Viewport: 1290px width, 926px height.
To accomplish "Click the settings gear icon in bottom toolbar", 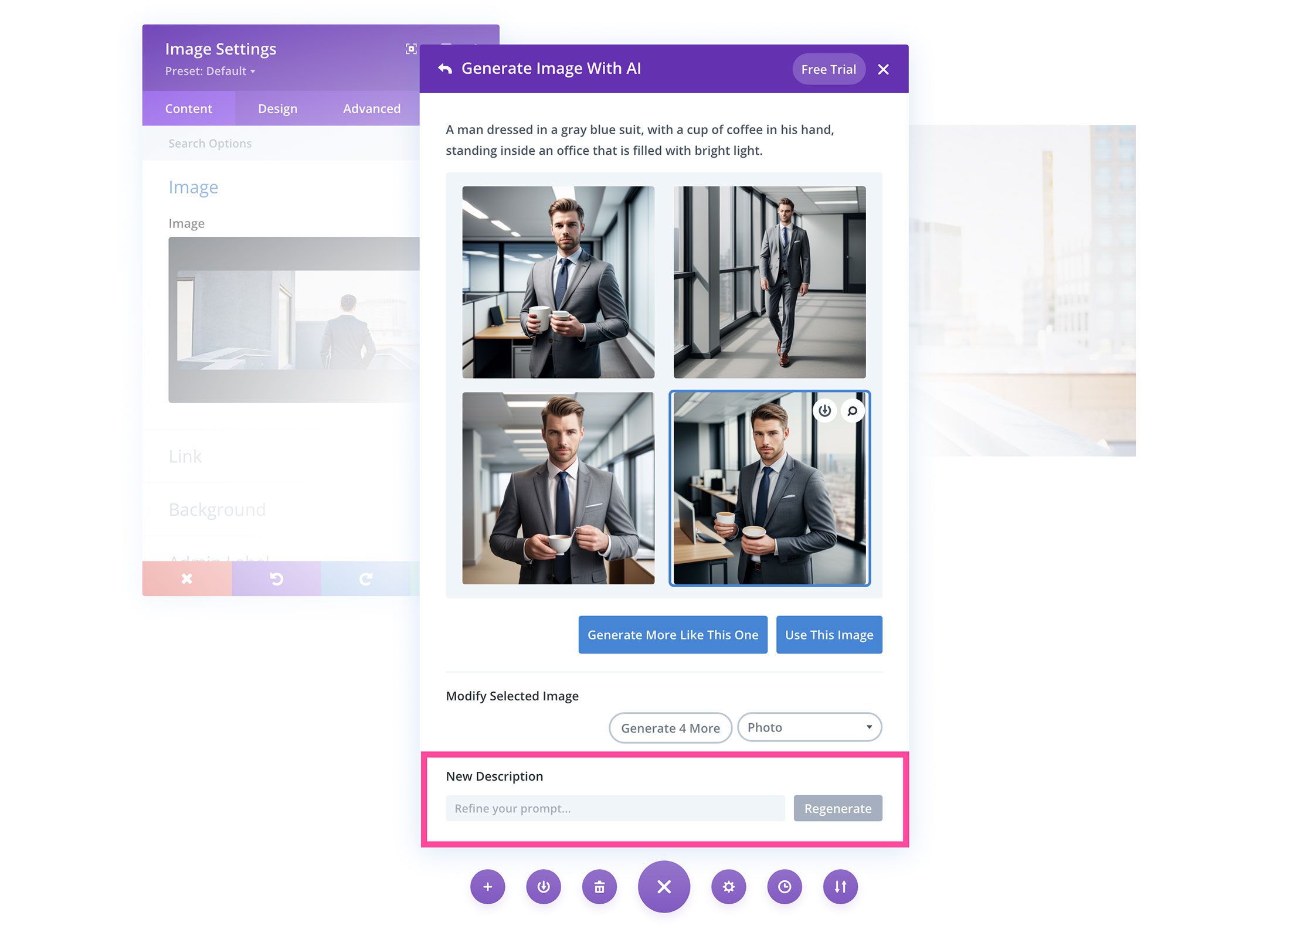I will click(729, 886).
